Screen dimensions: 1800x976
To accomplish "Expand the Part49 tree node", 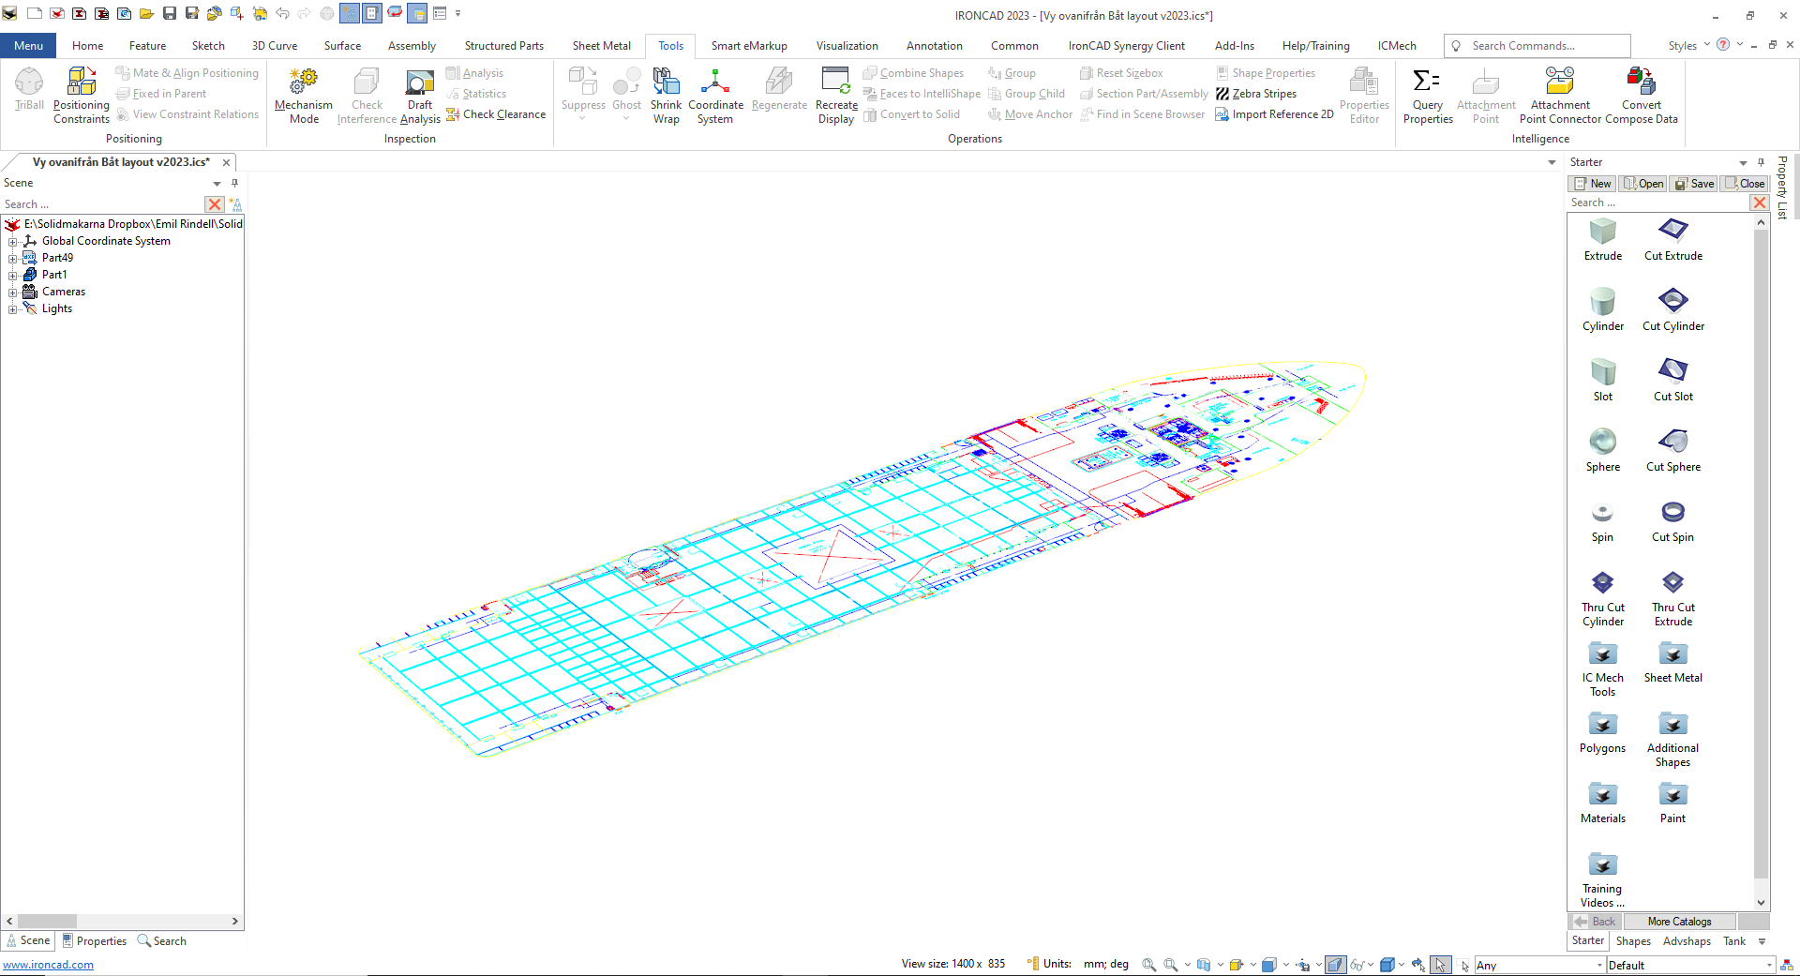I will 13,258.
